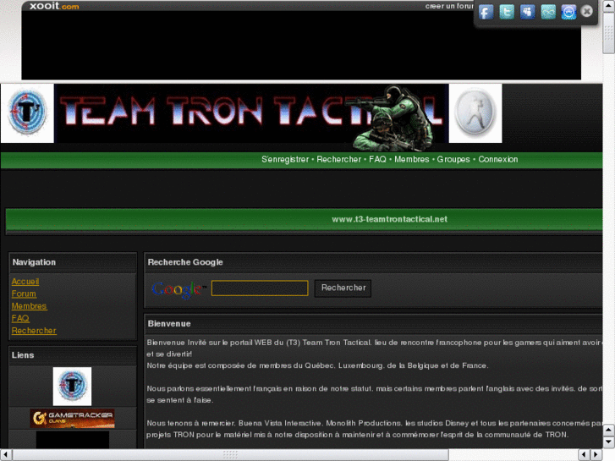
Task: Click the vertical scrollbar thumb
Action: tap(609, 33)
